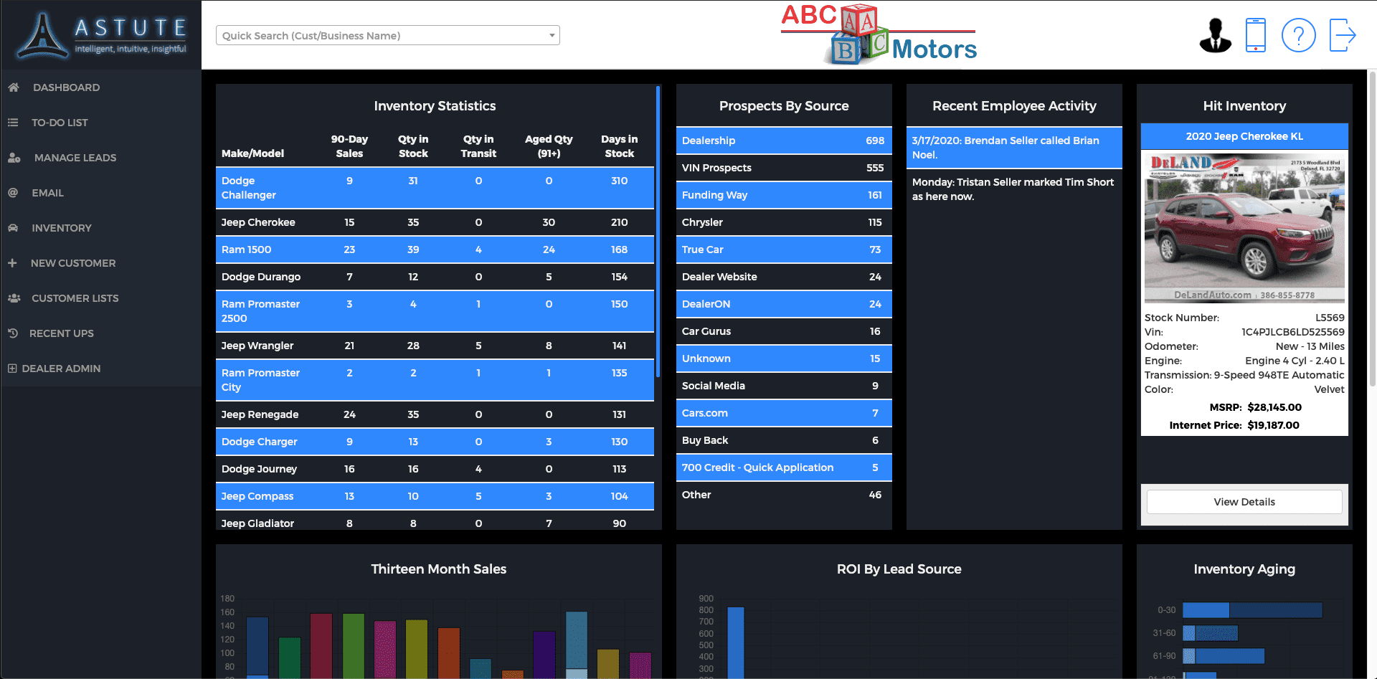Click the DealerON source row
The width and height of the screenshot is (1377, 679).
[784, 304]
